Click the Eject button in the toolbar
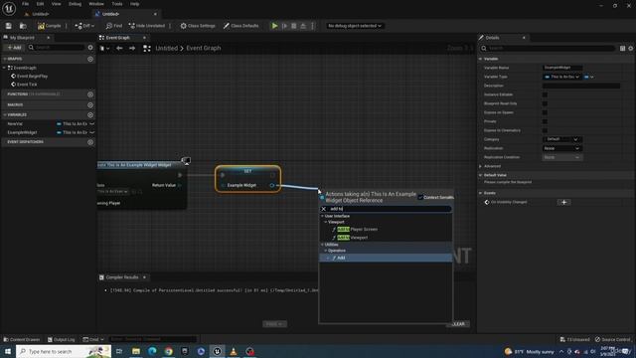636x358 pixels. 303,26
